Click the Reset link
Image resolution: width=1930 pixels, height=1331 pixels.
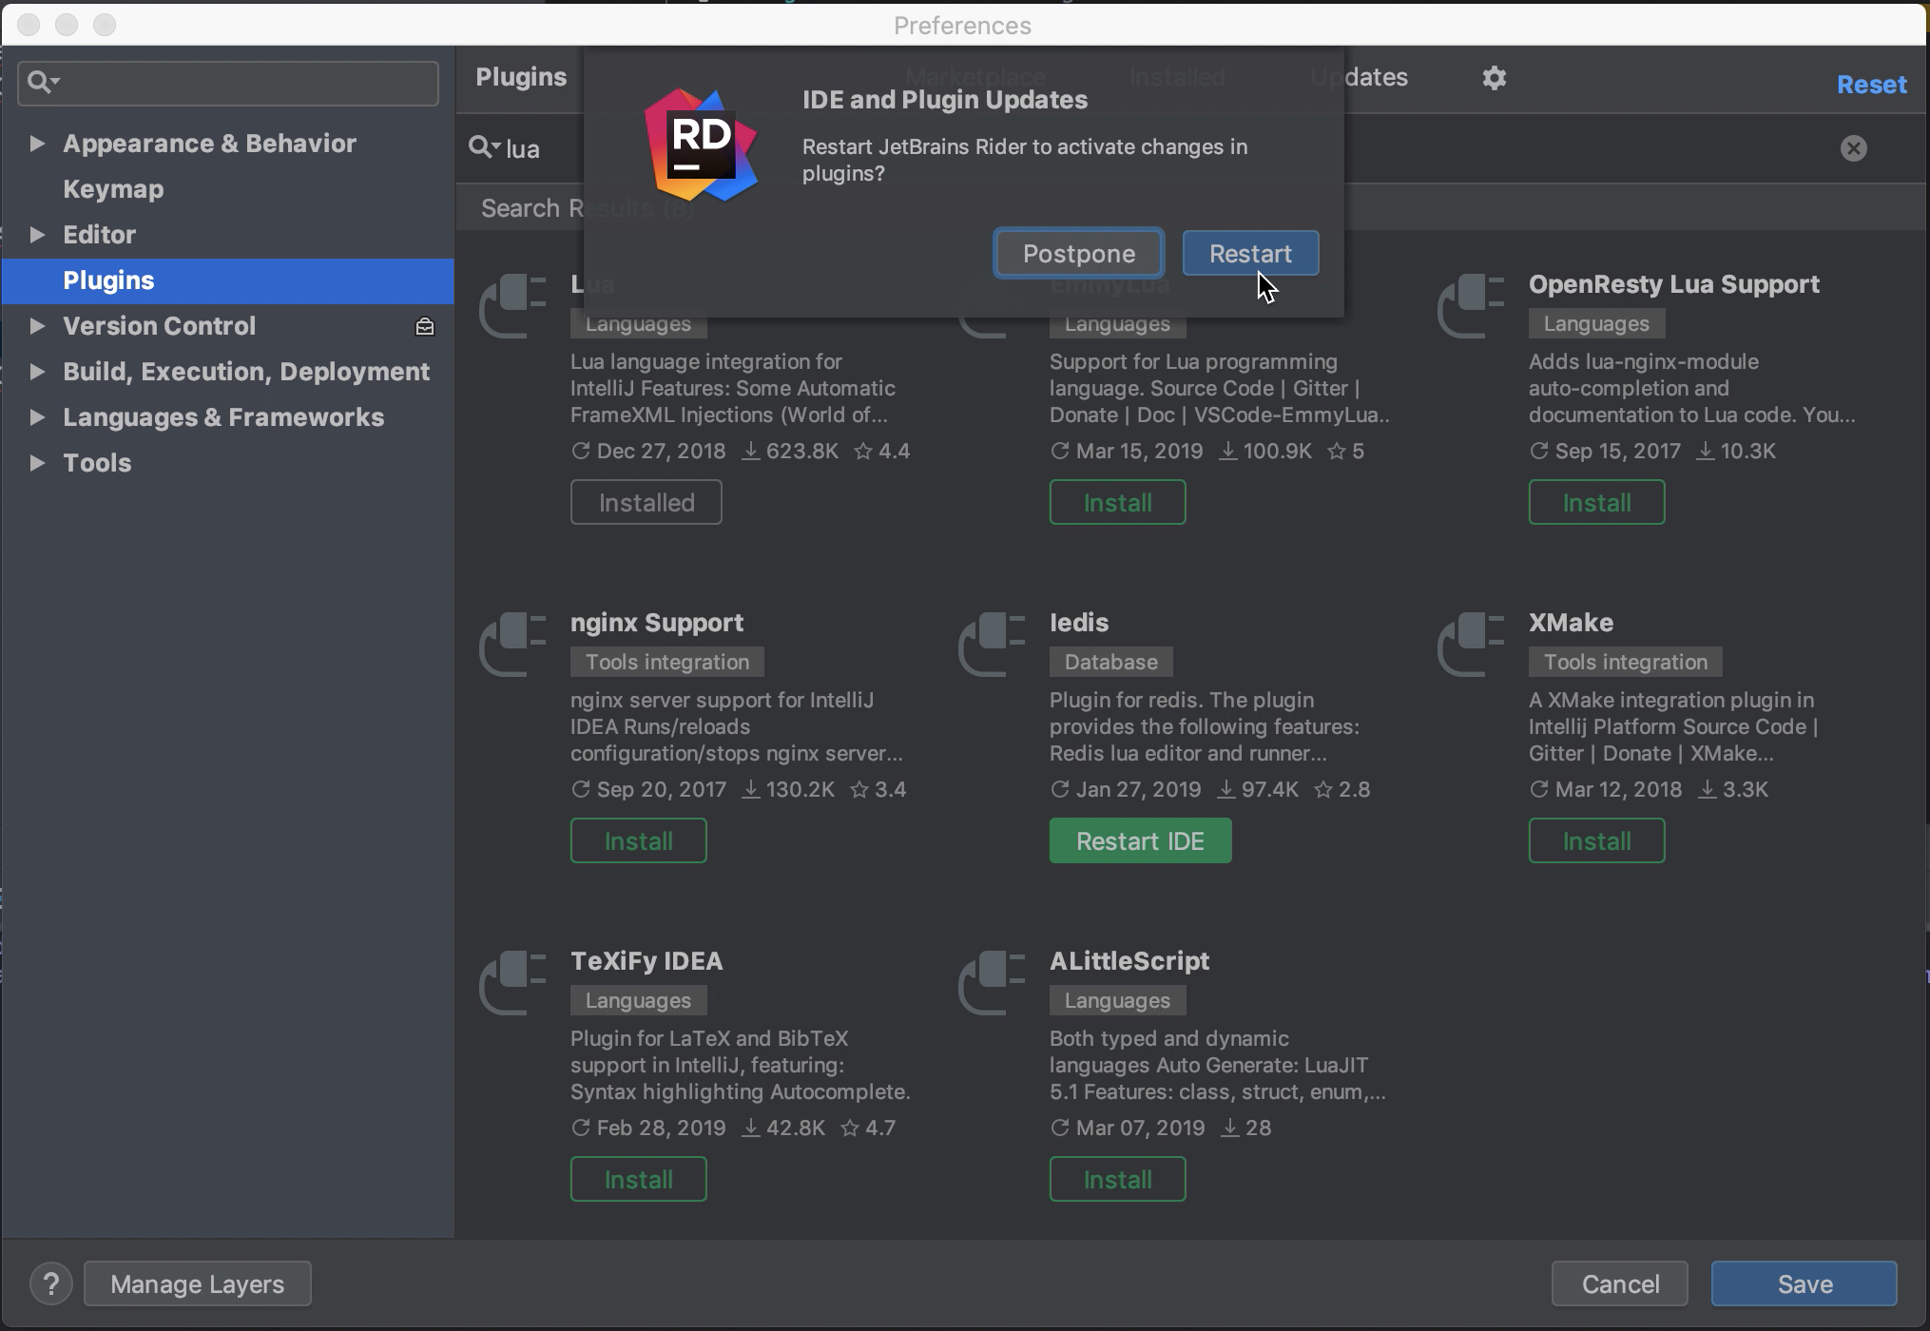click(x=1872, y=85)
